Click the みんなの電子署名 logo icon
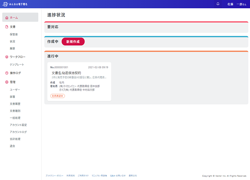Screen dimensions: 250x180 6,4
